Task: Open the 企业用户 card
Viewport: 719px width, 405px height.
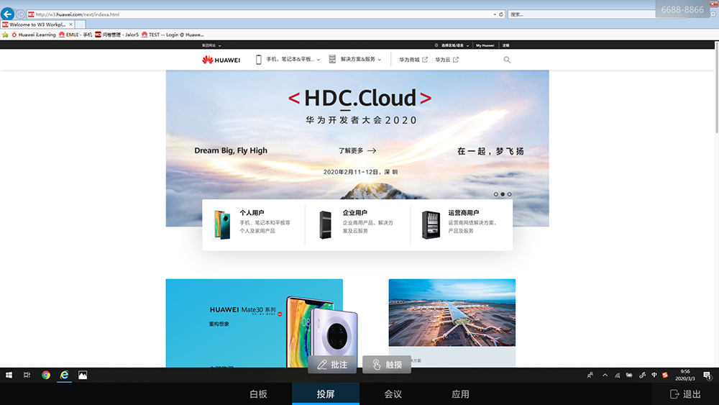Action: click(357, 224)
